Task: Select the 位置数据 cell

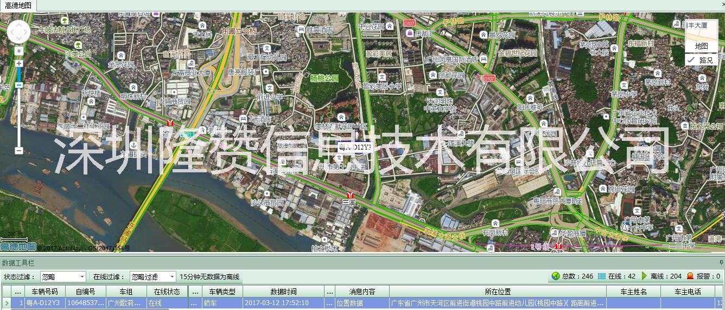Action: click(362, 303)
